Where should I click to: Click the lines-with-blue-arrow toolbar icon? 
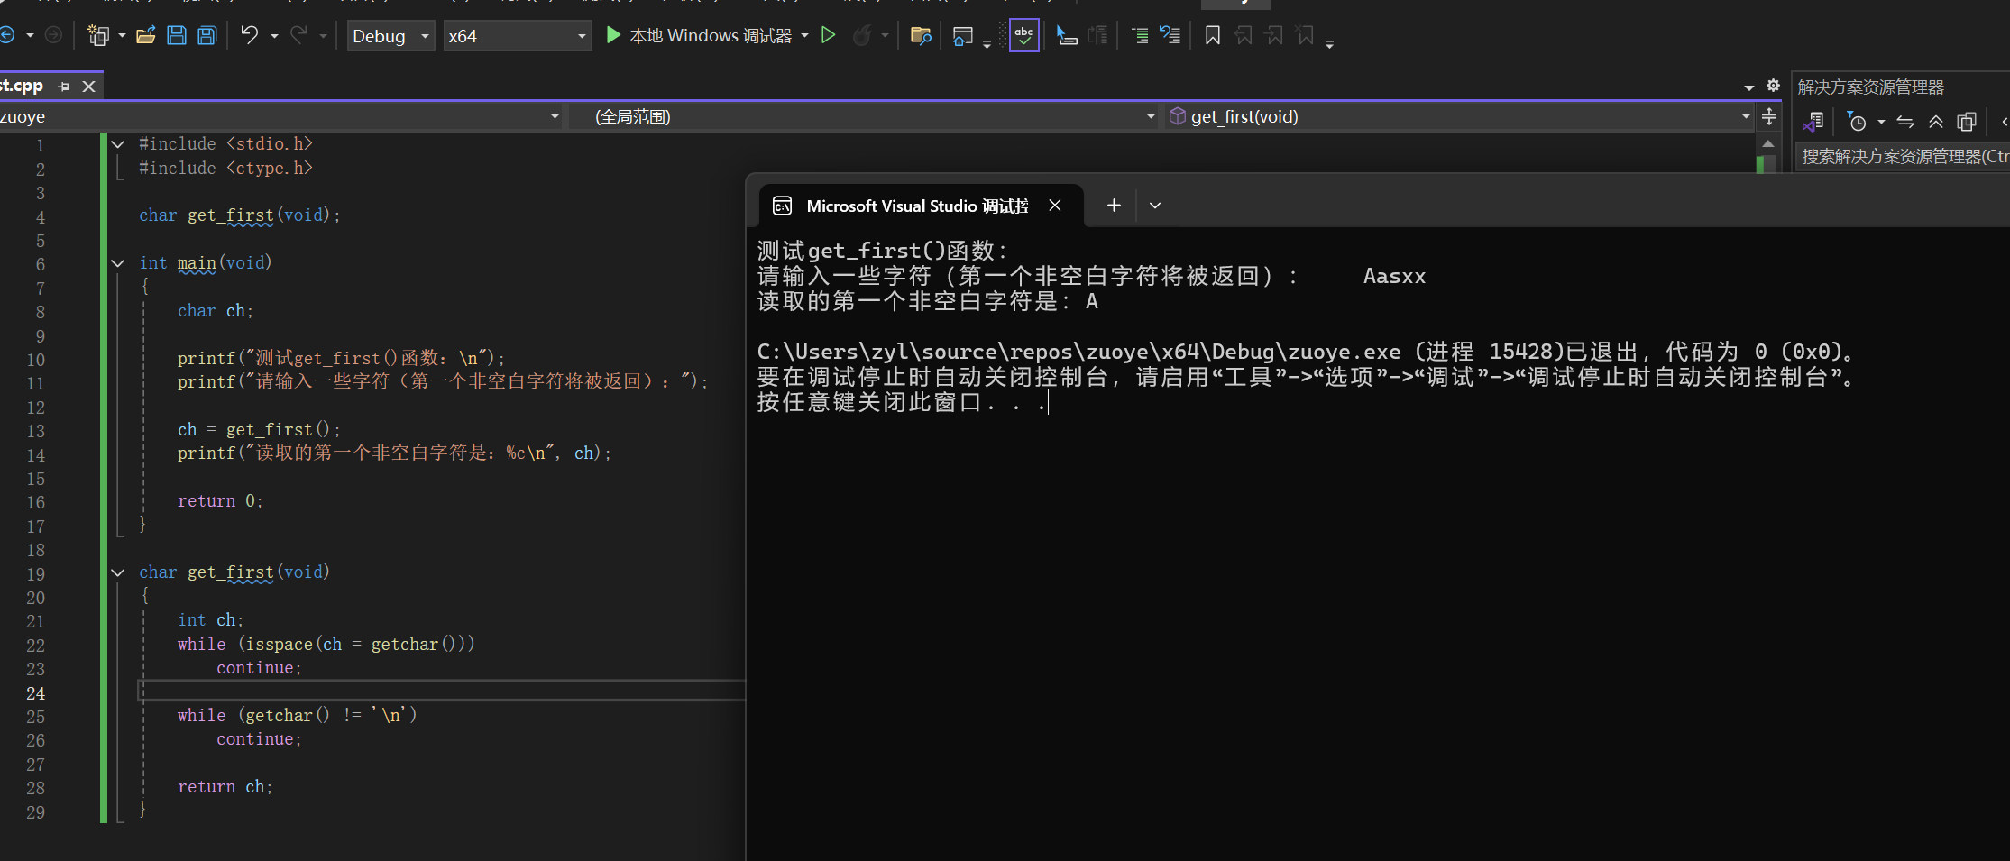click(x=1170, y=35)
